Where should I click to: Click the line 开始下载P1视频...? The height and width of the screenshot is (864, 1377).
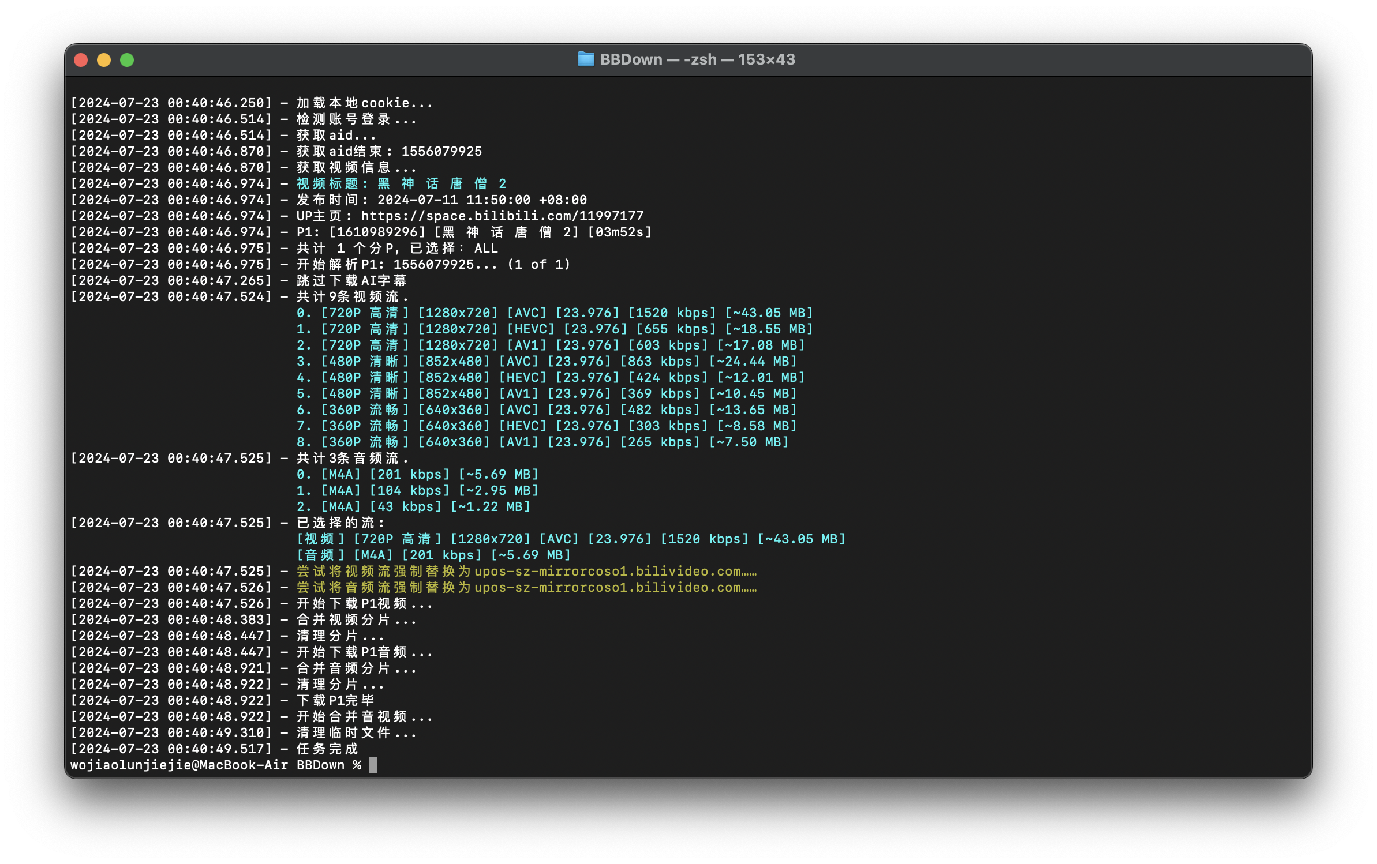(364, 603)
